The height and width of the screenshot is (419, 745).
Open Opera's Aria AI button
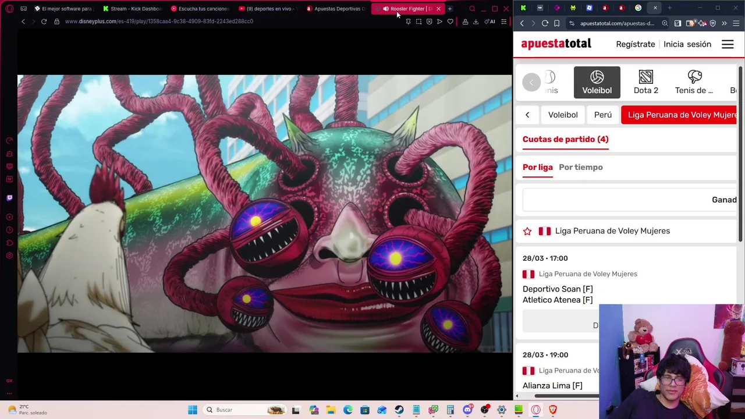tap(490, 22)
